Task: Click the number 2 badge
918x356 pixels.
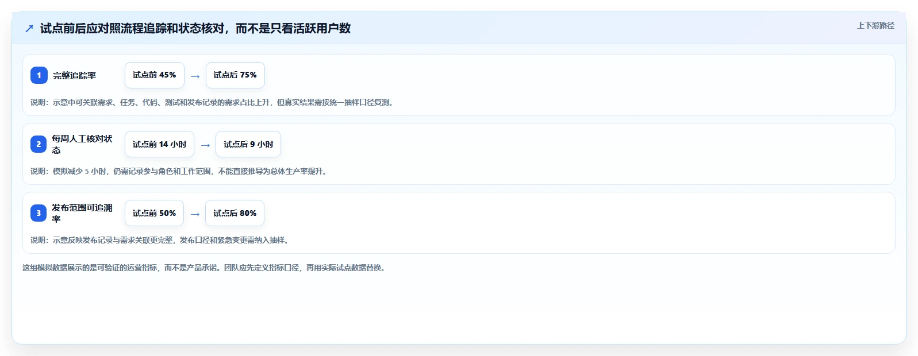Action: click(39, 144)
